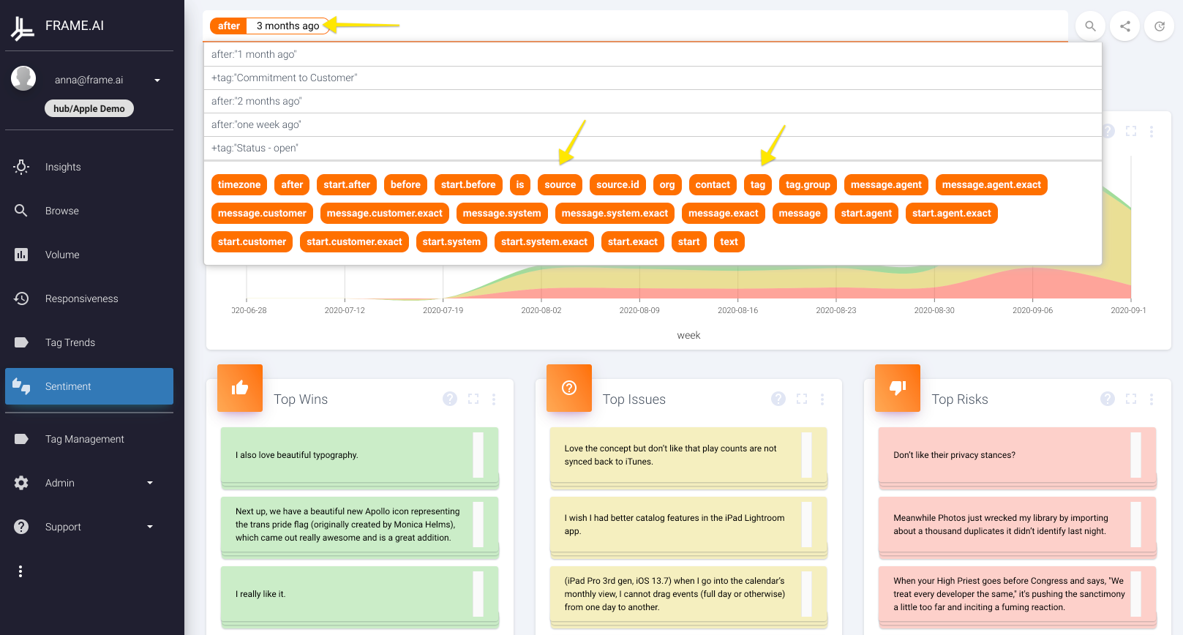
Task: Expand the anna@frame.ai account dropdown
Action: 157,80
